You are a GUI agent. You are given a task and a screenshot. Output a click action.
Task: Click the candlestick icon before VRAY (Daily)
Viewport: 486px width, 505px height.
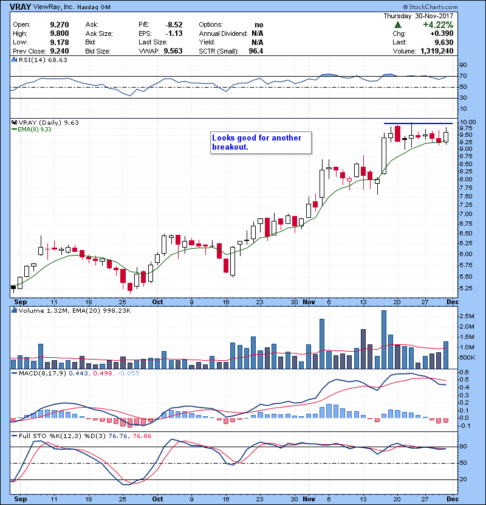point(14,122)
